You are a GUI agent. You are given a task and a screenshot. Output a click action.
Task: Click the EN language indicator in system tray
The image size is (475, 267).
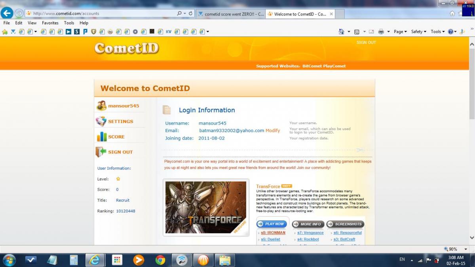(402, 259)
